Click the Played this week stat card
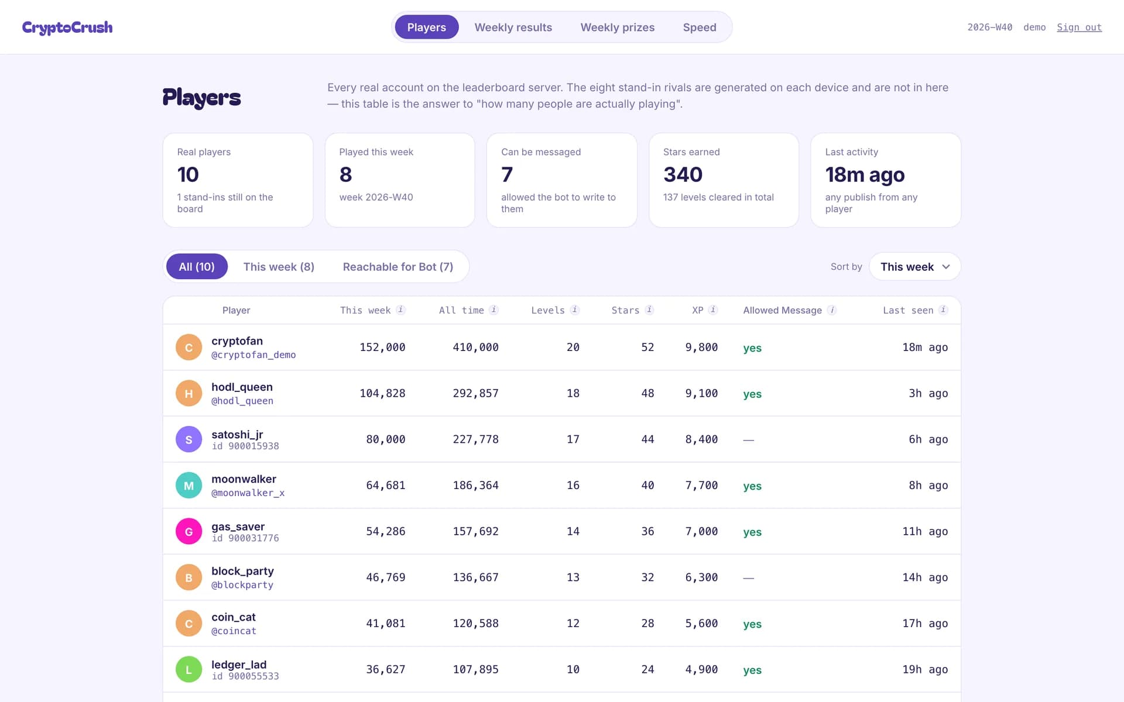This screenshot has height=702, width=1124. pyautogui.click(x=400, y=180)
